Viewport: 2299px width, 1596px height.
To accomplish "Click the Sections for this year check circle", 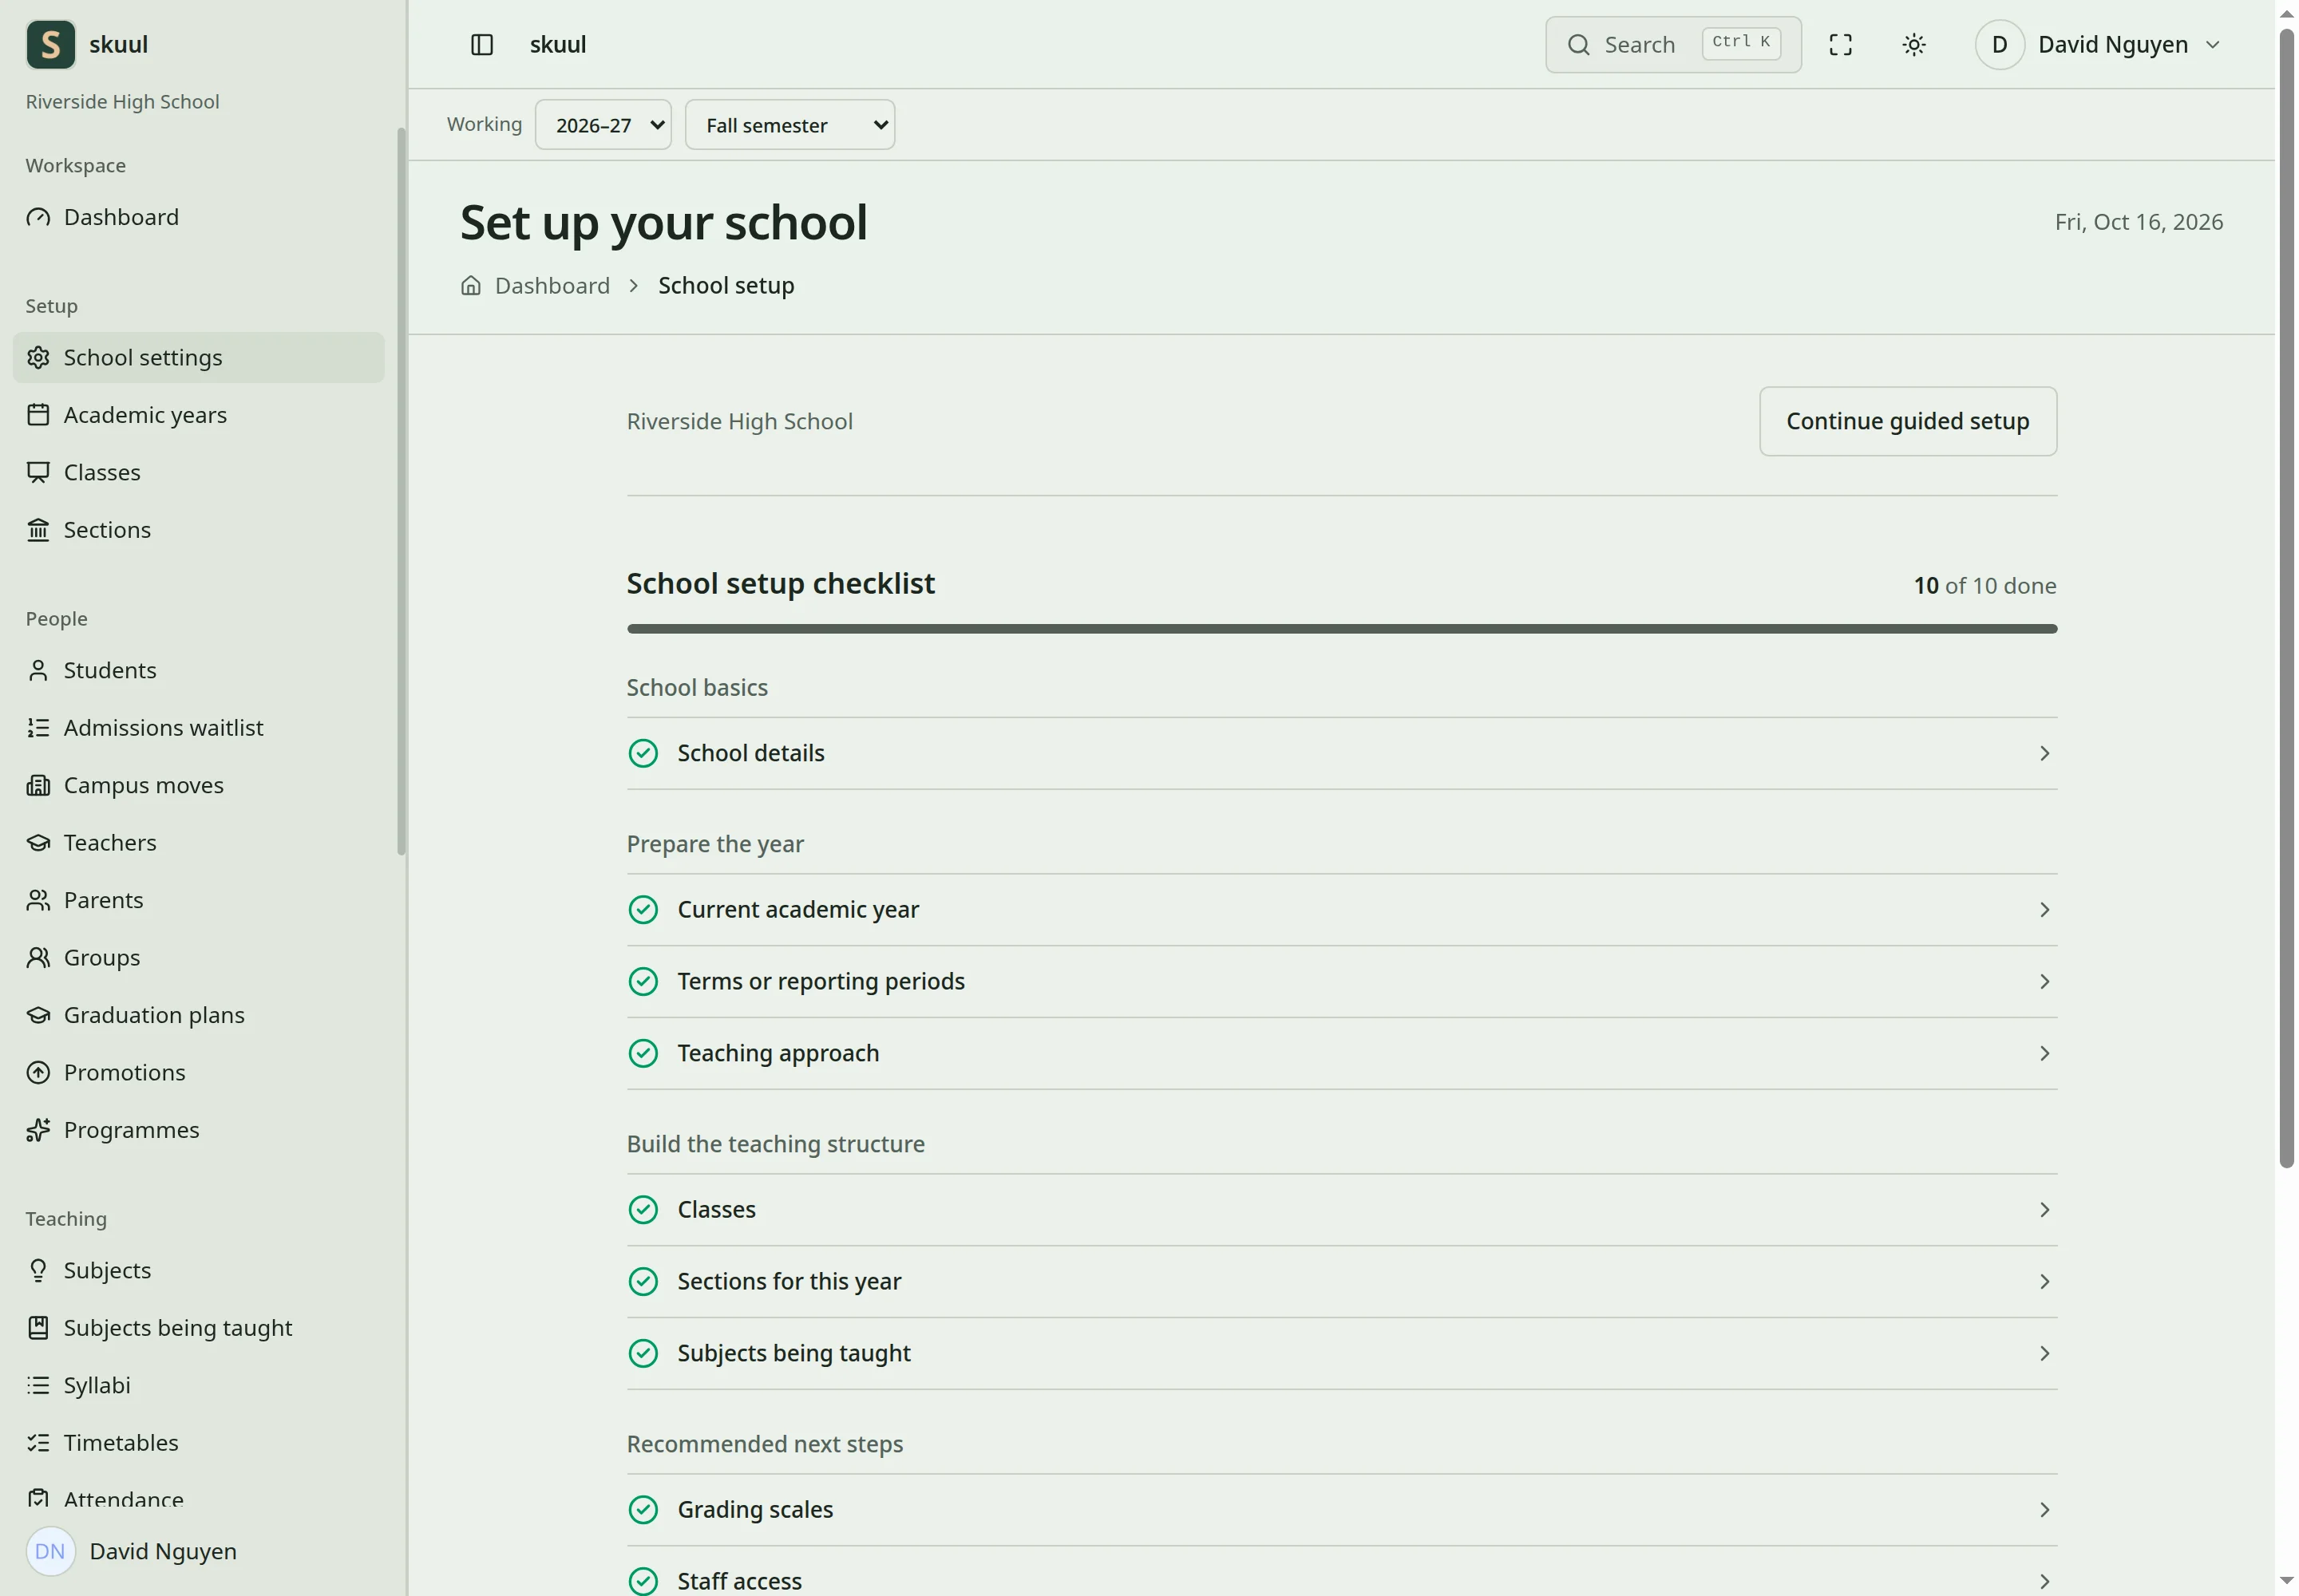I will coord(643,1282).
